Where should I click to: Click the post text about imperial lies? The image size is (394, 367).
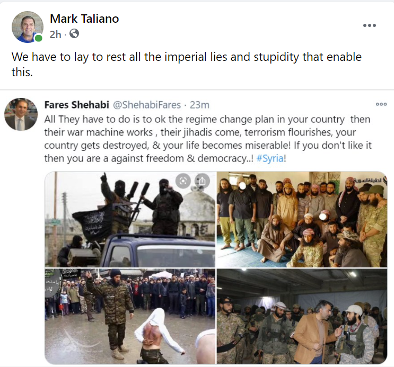click(x=187, y=64)
